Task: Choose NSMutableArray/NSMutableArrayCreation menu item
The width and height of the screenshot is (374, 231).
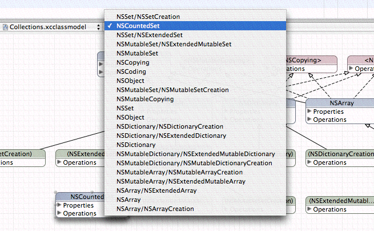Action: [x=179, y=172]
